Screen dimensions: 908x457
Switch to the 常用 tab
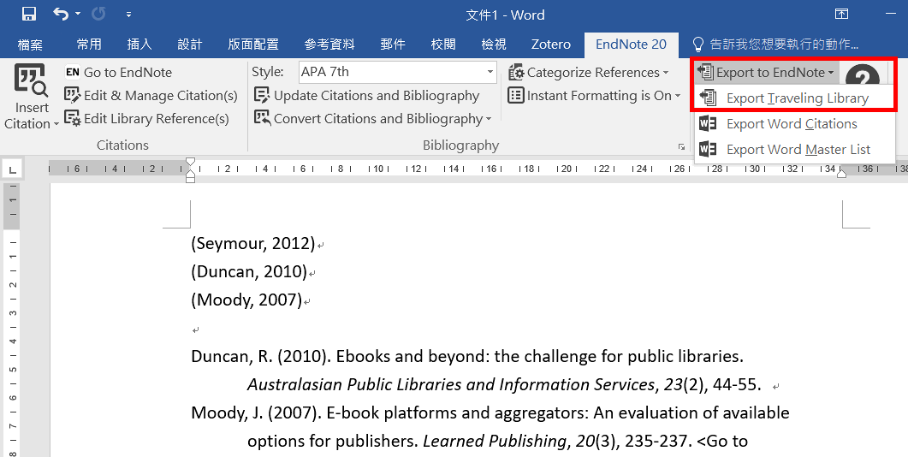tap(89, 44)
